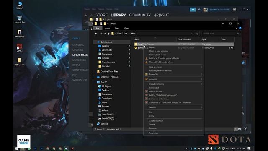The width and height of the screenshot is (268, 151).
Task: Refresh the Mod folder view
Action: pos(197,34)
